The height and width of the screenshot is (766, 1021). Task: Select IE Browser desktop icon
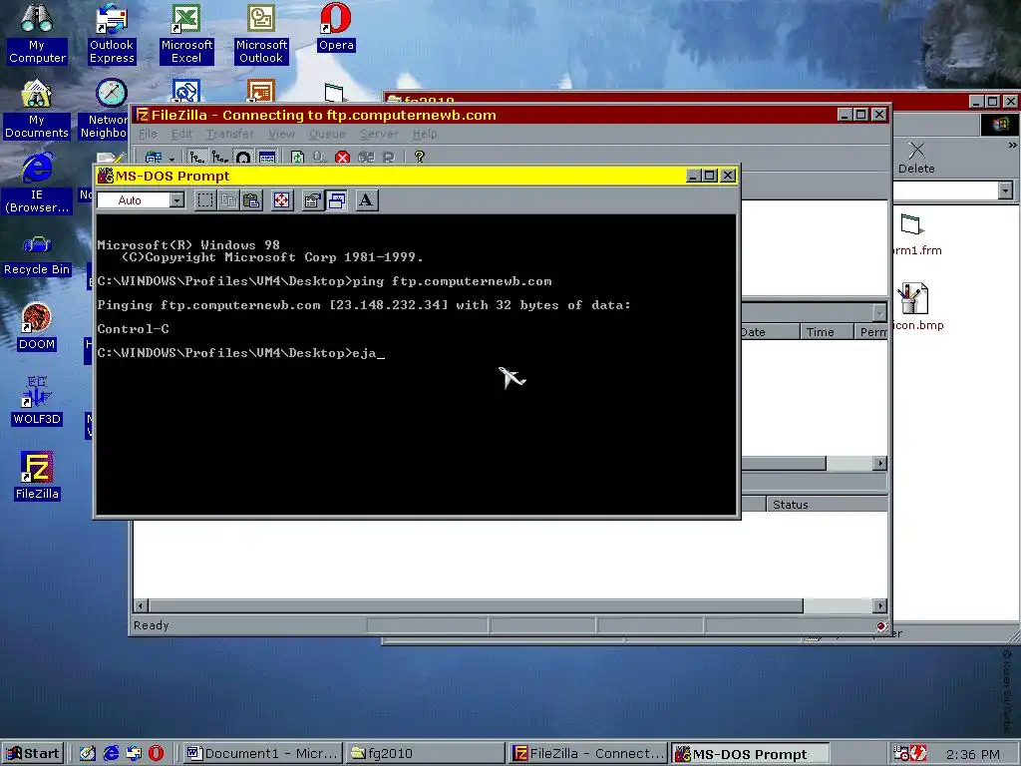pyautogui.click(x=37, y=184)
